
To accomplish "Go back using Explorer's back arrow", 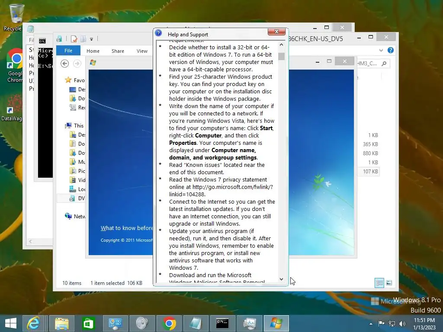I will click(x=65, y=64).
